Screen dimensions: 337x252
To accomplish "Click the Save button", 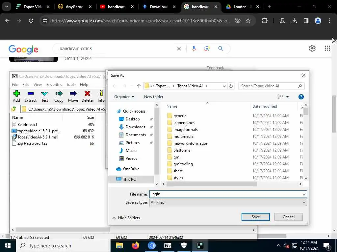I will tap(255, 217).
